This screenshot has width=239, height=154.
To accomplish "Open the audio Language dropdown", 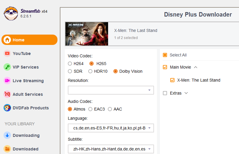I will pyautogui.click(x=111, y=128).
